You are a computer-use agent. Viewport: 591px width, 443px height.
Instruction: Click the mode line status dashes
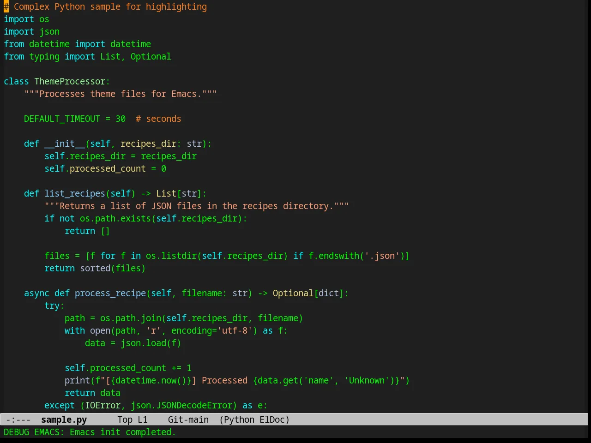pos(18,419)
